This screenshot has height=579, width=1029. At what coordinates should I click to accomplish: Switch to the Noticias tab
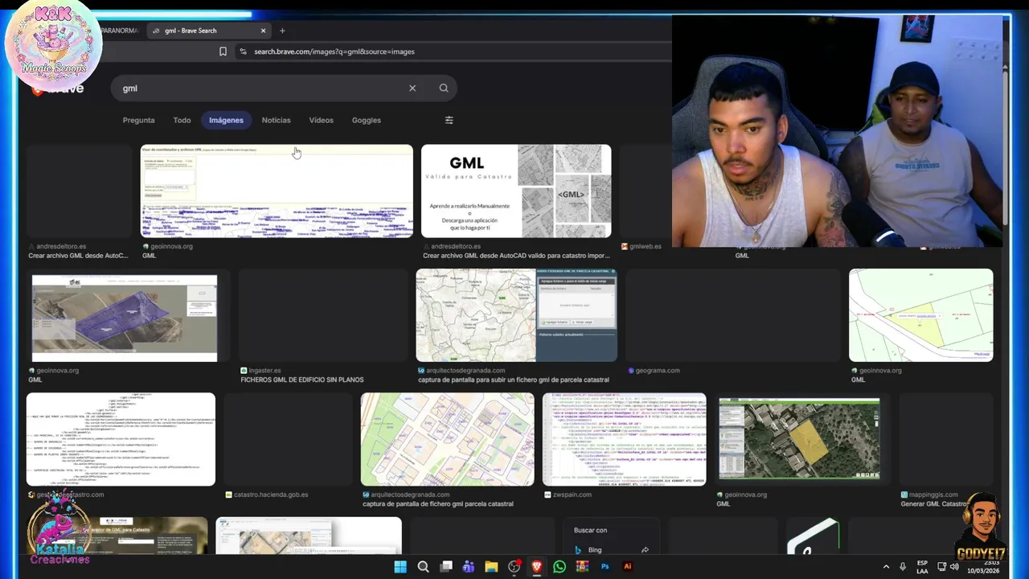pos(276,120)
